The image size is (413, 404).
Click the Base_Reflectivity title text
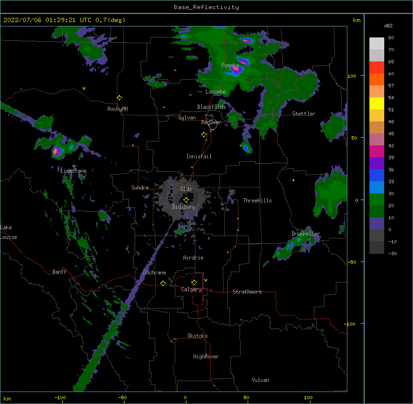206,7
